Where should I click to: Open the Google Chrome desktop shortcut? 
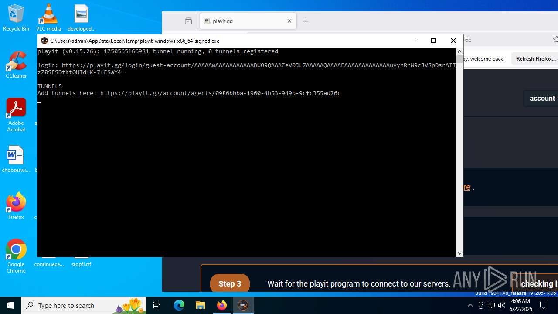tap(16, 256)
